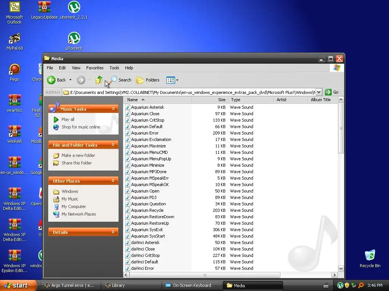Switch to On-Screen Keyboard taskbar button
Viewport: 389px width, 291px height.
pyautogui.click(x=192, y=285)
